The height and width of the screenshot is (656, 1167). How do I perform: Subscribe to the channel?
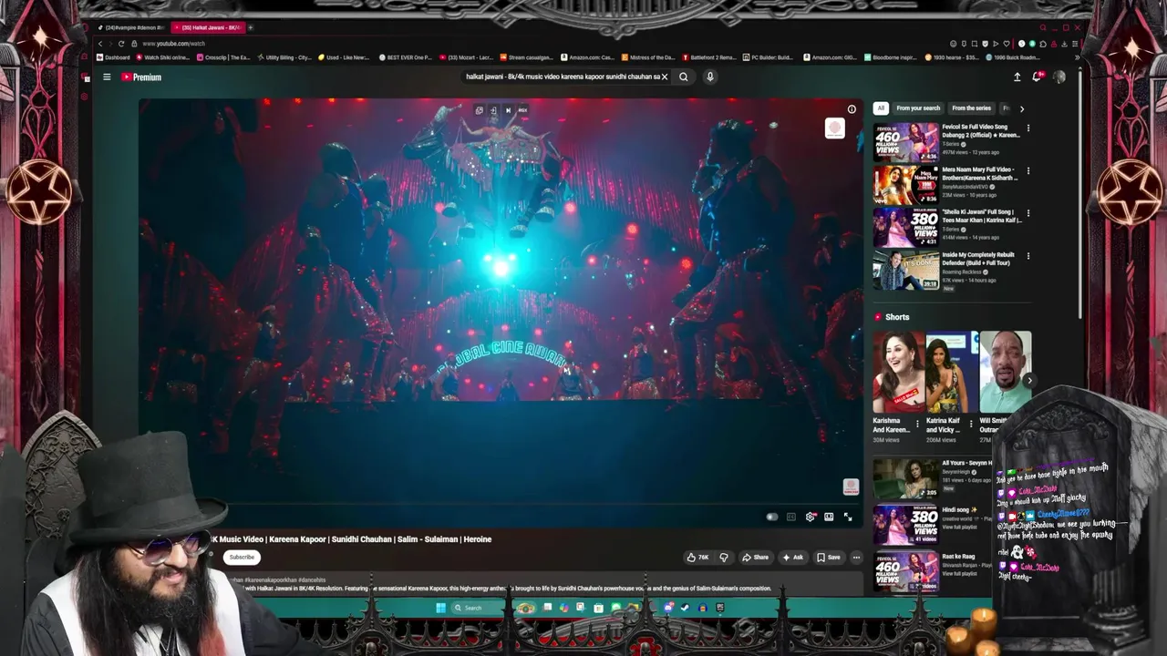(x=242, y=558)
